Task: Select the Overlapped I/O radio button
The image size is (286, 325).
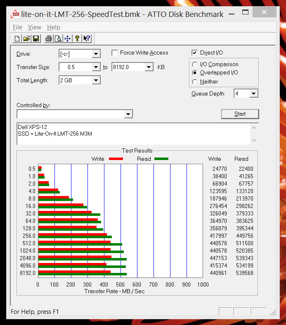Action: click(x=194, y=72)
